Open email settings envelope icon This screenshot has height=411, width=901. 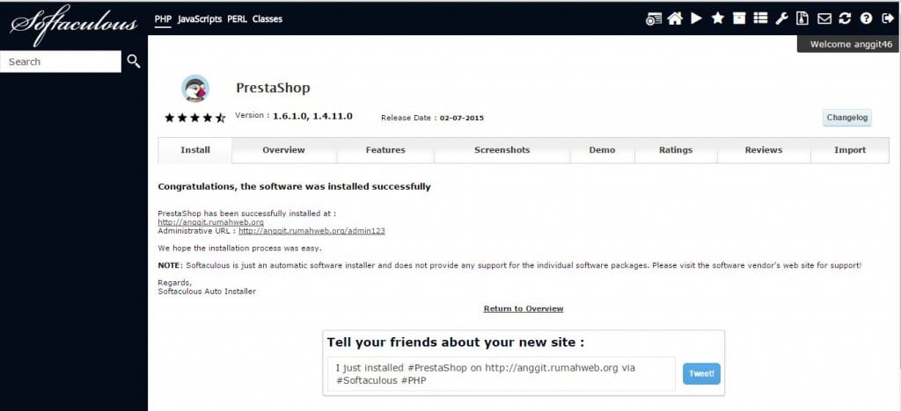point(824,19)
